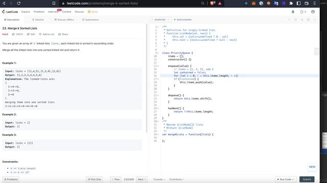Image resolution: width=327 pixels, height=183 pixels.
Task: Open the browser extensions puzzle icon
Action: click(x=291, y=4)
